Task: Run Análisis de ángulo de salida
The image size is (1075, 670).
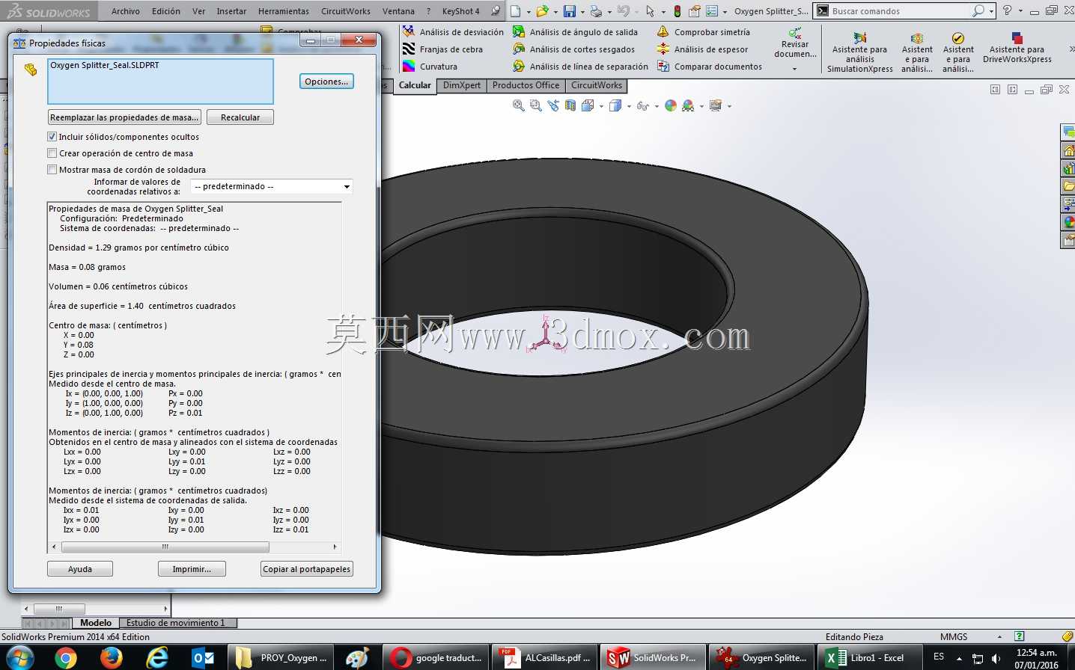Action: 575,32
